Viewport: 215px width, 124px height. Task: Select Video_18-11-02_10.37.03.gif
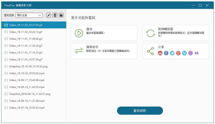pyautogui.click(x=34, y=25)
